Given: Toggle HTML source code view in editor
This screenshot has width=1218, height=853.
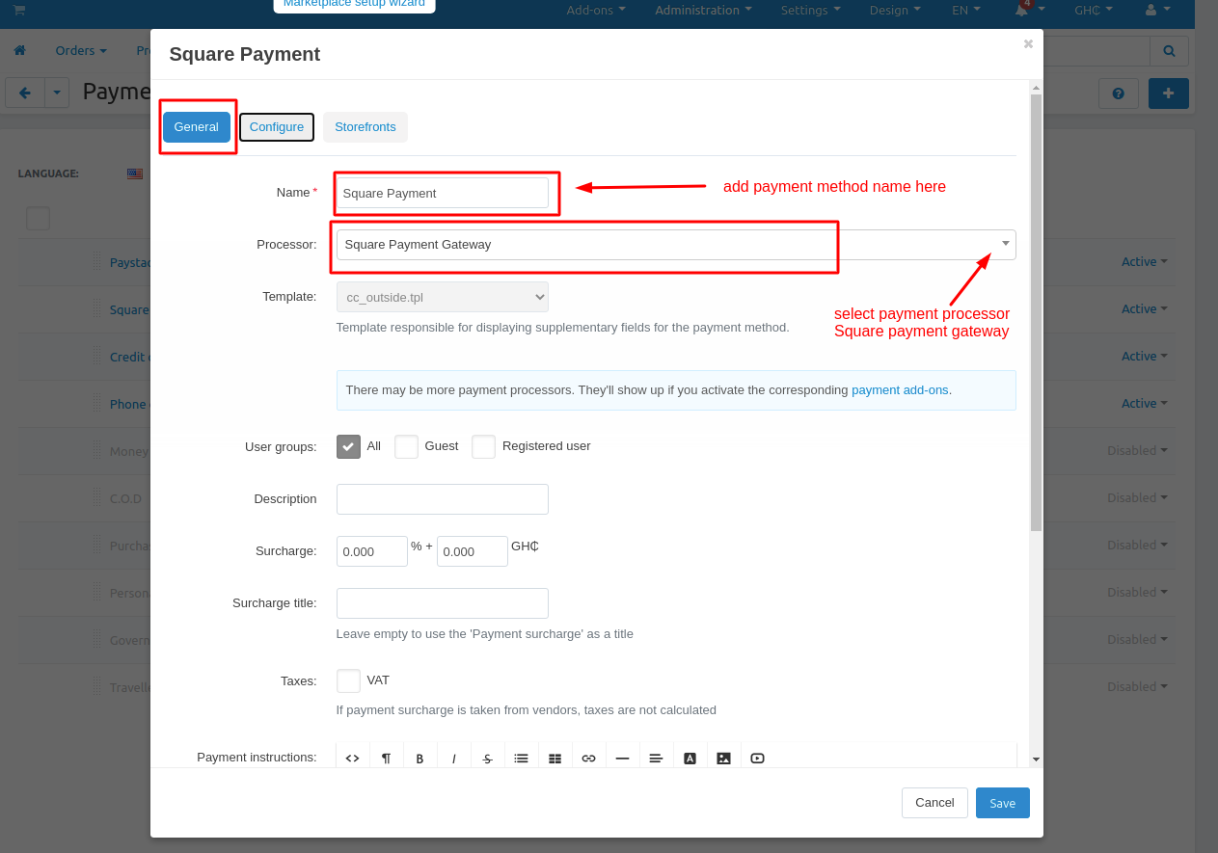Looking at the screenshot, I should click(352, 758).
